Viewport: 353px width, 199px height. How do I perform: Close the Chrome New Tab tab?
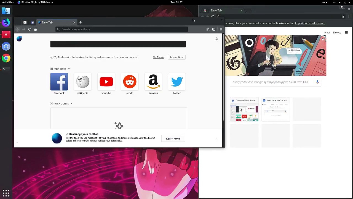pos(242,11)
